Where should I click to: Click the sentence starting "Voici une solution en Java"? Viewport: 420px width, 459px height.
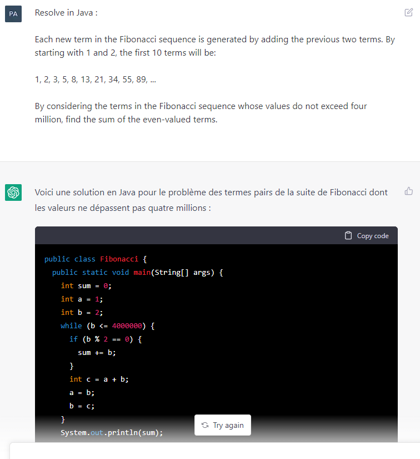pyautogui.click(x=211, y=200)
